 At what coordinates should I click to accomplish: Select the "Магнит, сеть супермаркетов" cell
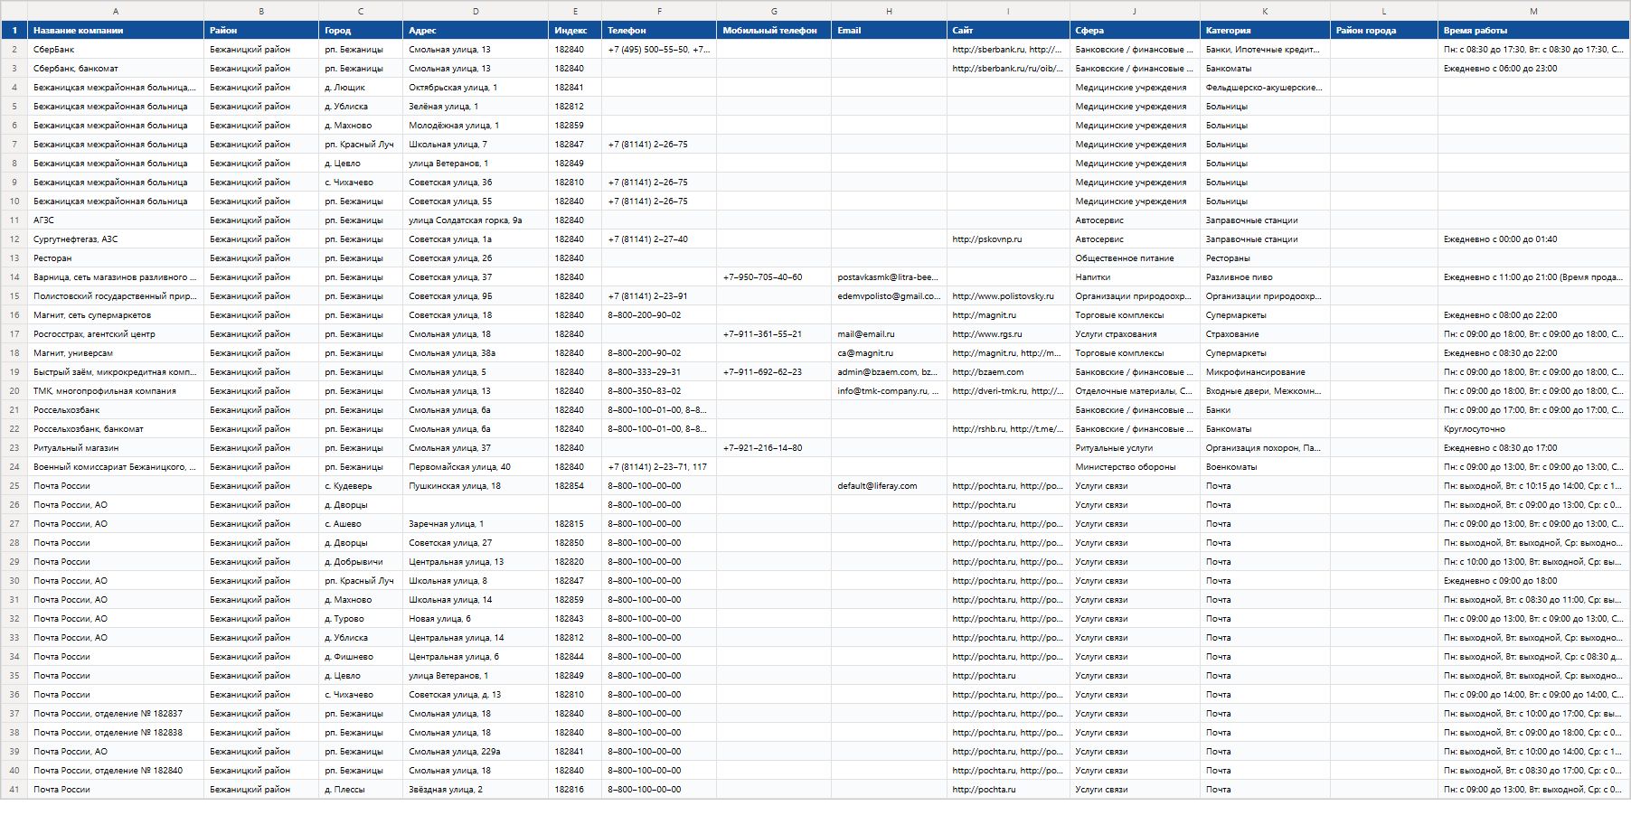tap(116, 315)
